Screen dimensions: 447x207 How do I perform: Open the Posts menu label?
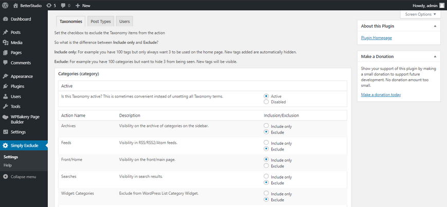coord(16,32)
